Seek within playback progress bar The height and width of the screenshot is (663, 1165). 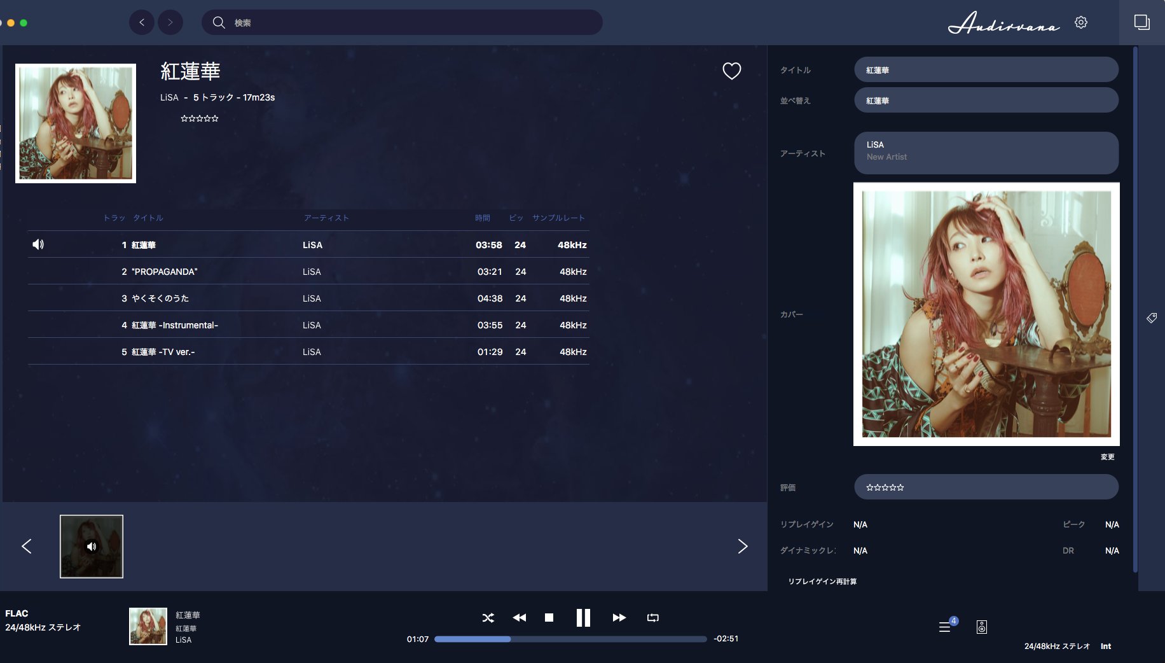pos(570,639)
